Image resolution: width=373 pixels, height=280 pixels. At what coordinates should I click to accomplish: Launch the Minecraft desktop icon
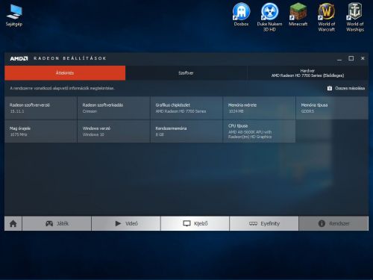point(298,14)
